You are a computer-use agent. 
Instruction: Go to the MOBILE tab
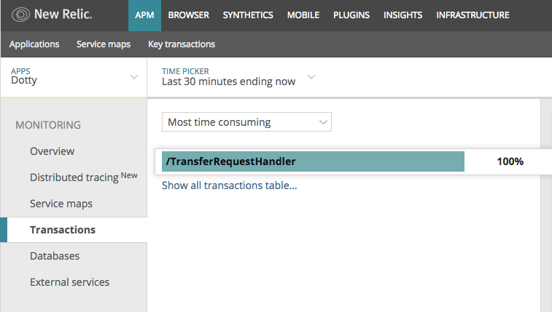(303, 15)
